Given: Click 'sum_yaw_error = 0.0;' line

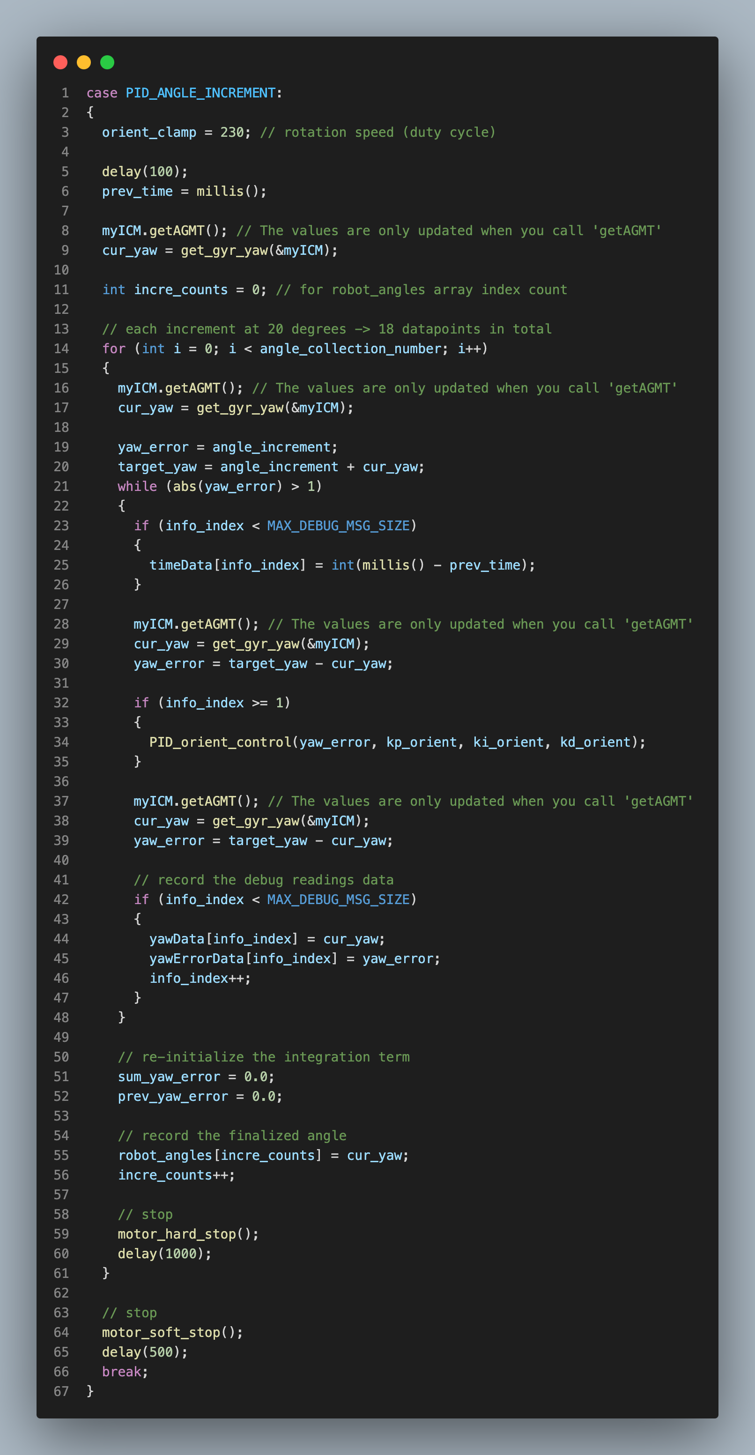Looking at the screenshot, I should 196,1077.
